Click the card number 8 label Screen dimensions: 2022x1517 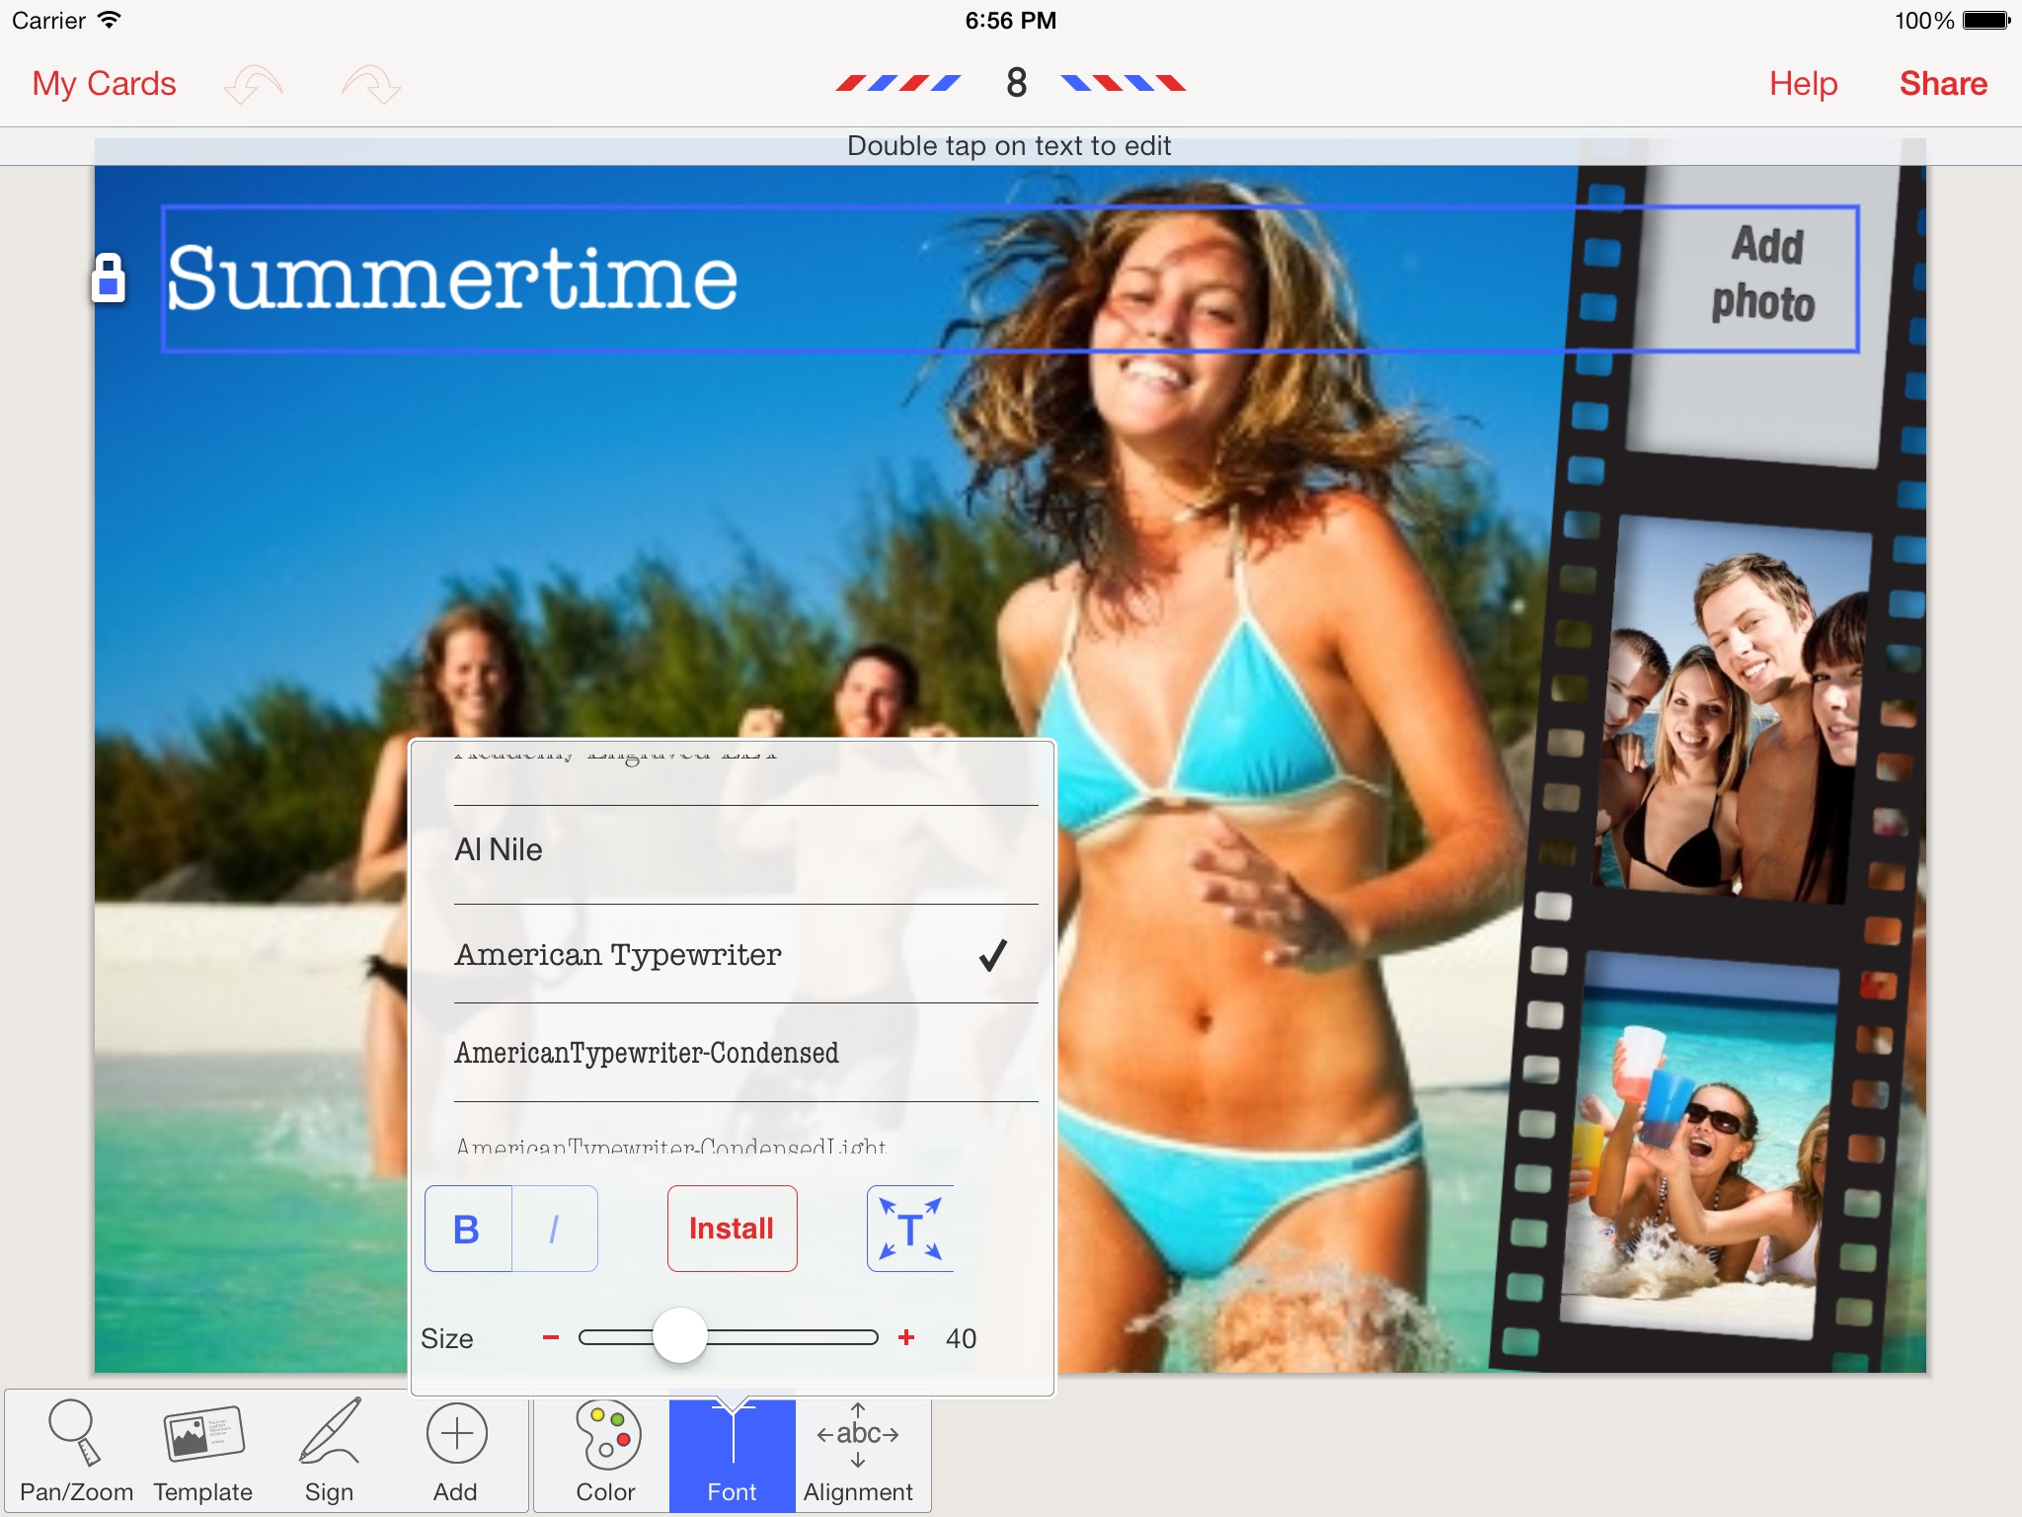pos(1016,83)
